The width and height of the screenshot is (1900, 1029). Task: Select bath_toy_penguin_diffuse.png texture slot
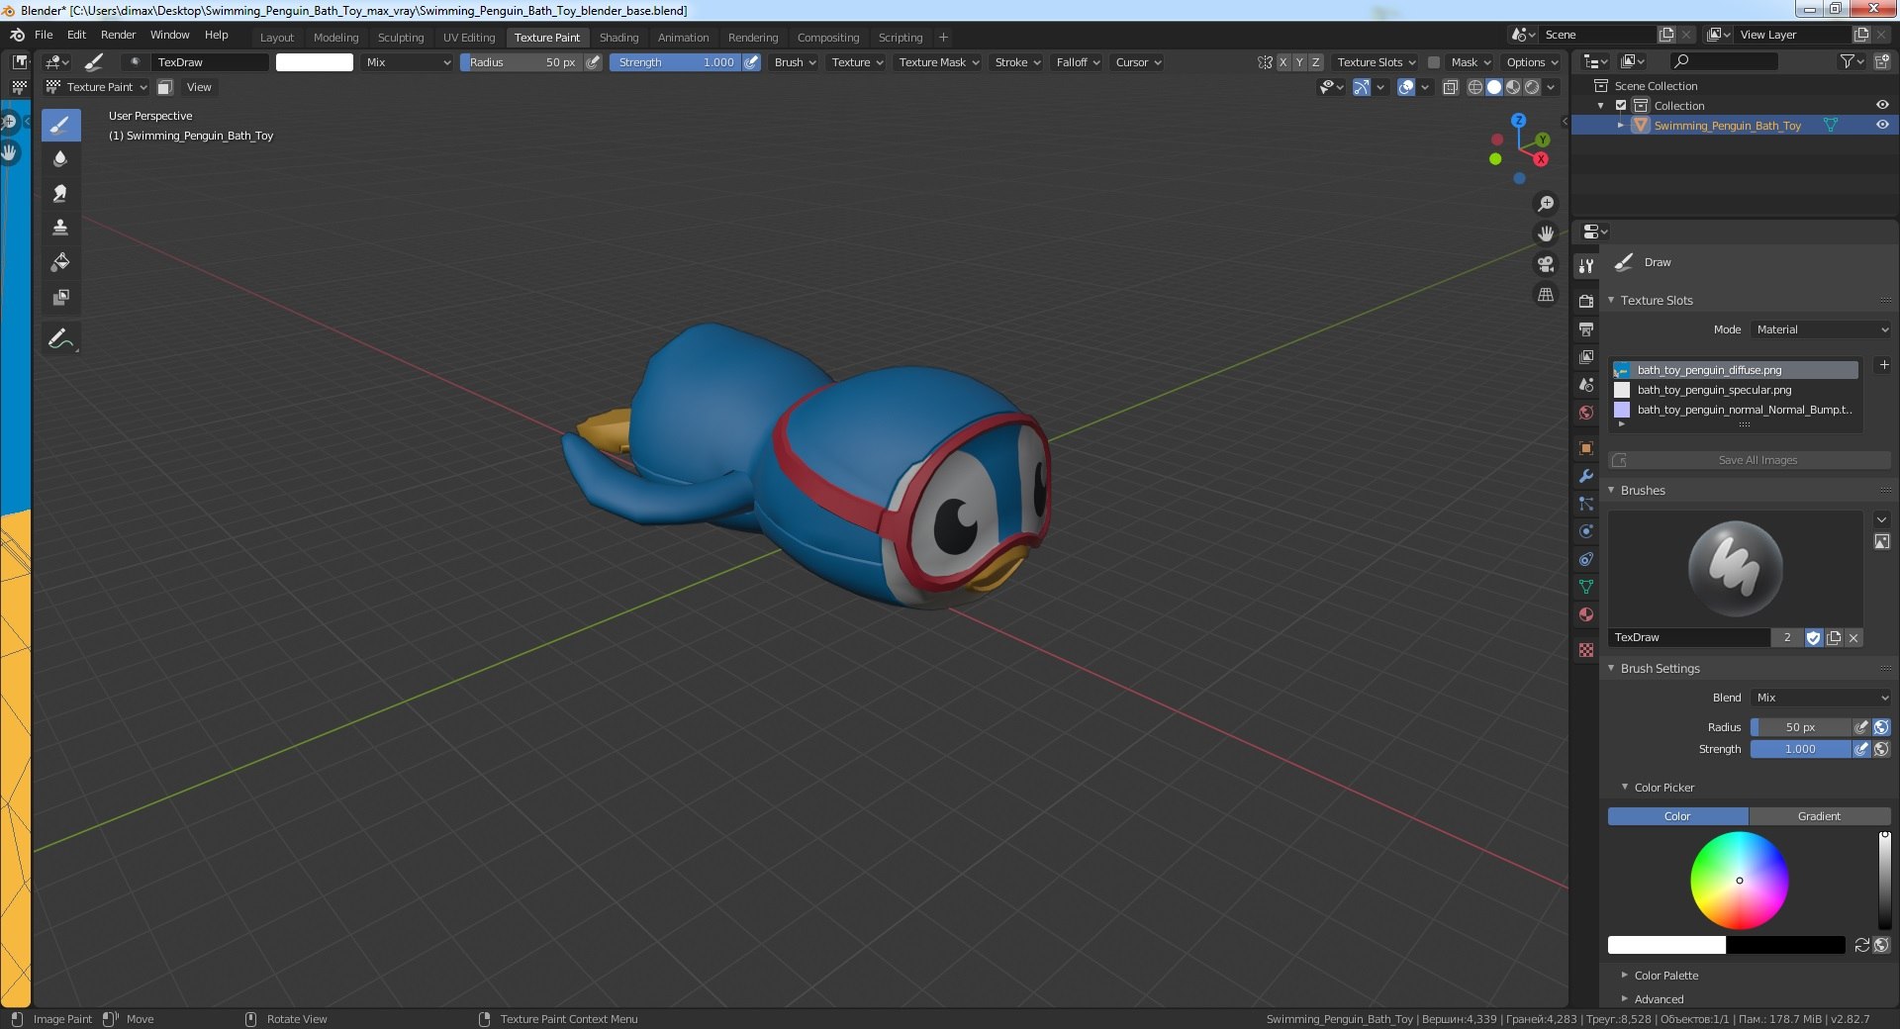pyautogui.click(x=1735, y=370)
